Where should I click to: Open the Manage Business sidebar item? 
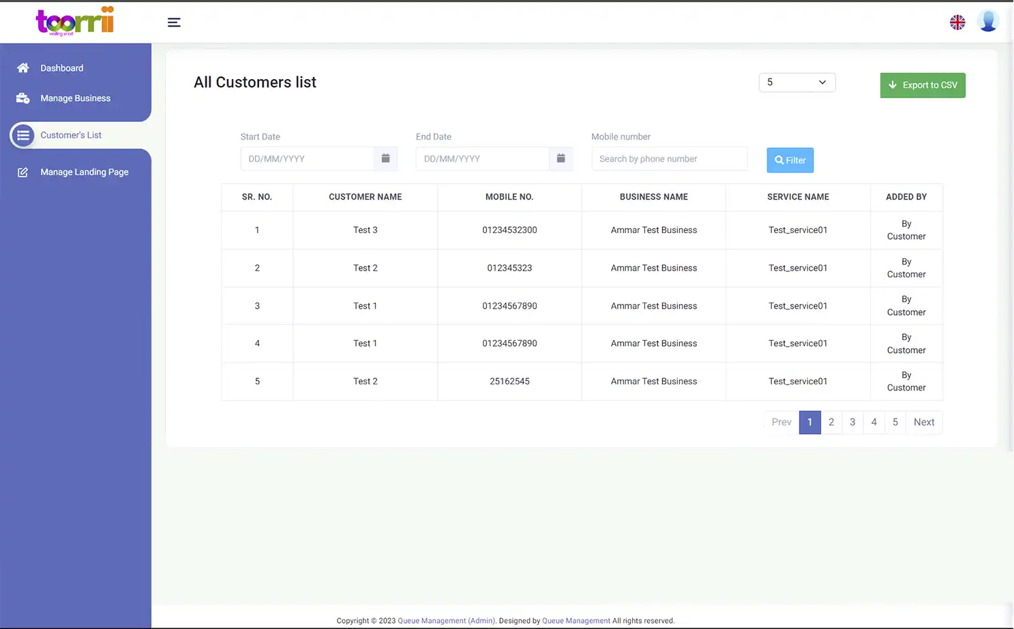(76, 98)
